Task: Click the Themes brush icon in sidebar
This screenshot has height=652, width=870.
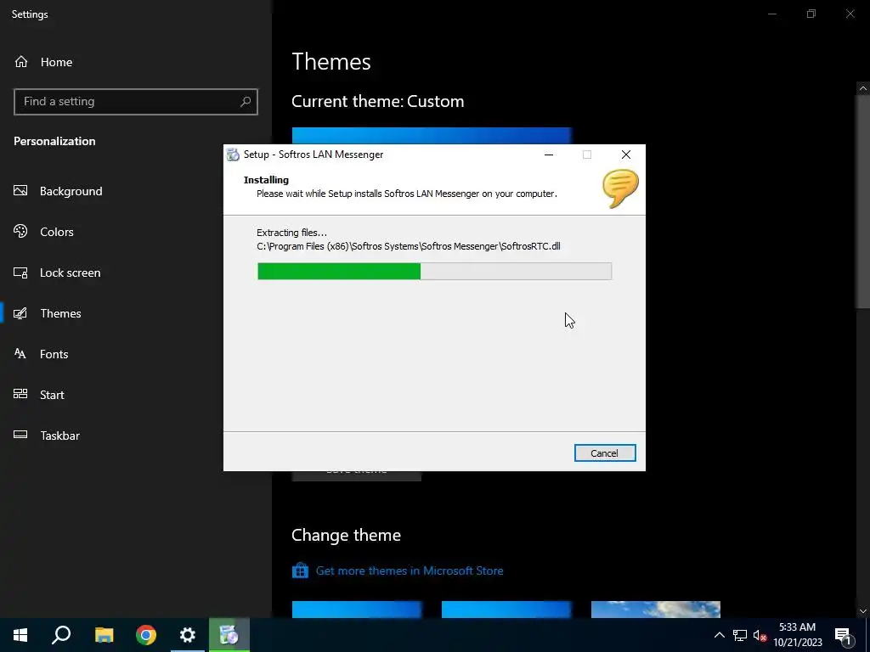Action: pyautogui.click(x=20, y=313)
